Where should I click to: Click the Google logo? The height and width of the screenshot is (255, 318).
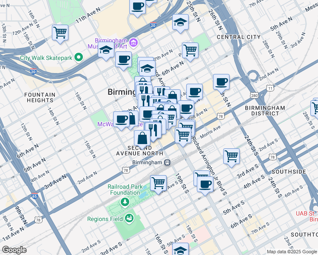[14, 250]
